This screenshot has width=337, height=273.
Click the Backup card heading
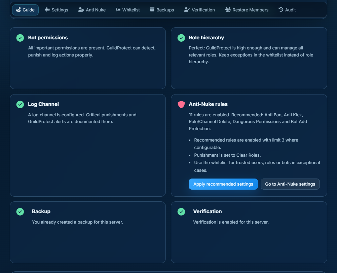[41, 211]
